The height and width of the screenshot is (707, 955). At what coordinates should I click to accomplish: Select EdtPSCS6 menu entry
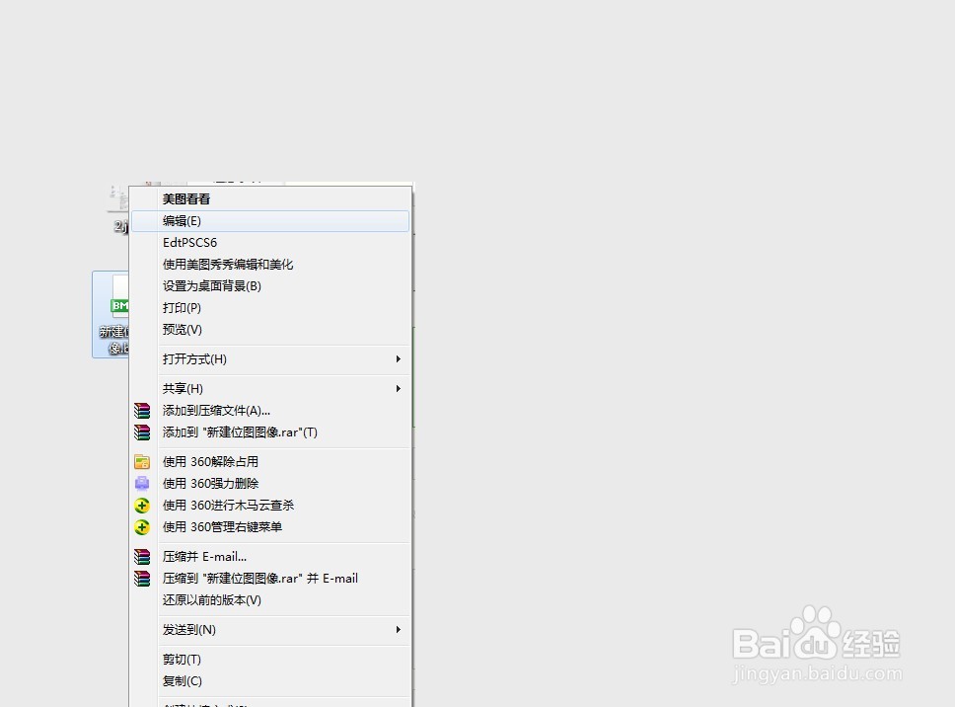(x=270, y=243)
